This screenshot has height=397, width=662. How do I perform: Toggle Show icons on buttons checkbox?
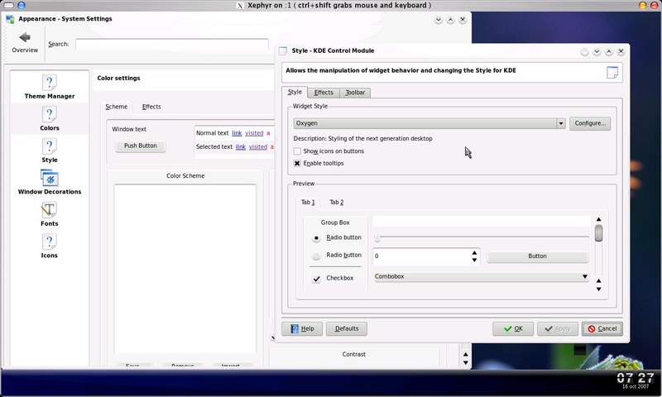297,151
